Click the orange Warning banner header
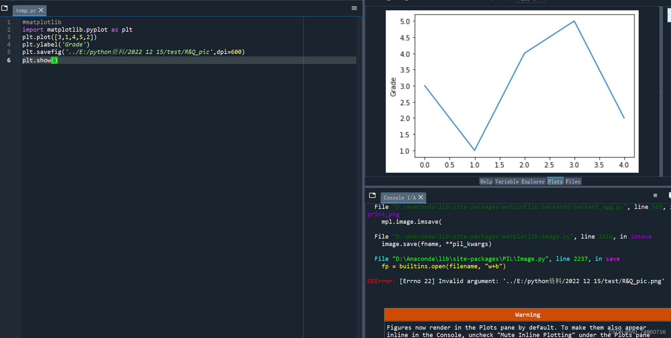 click(x=527, y=314)
